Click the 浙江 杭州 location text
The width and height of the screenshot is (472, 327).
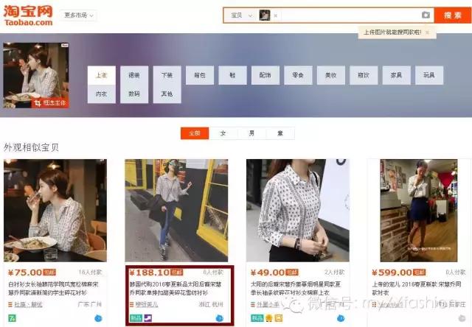point(211,304)
